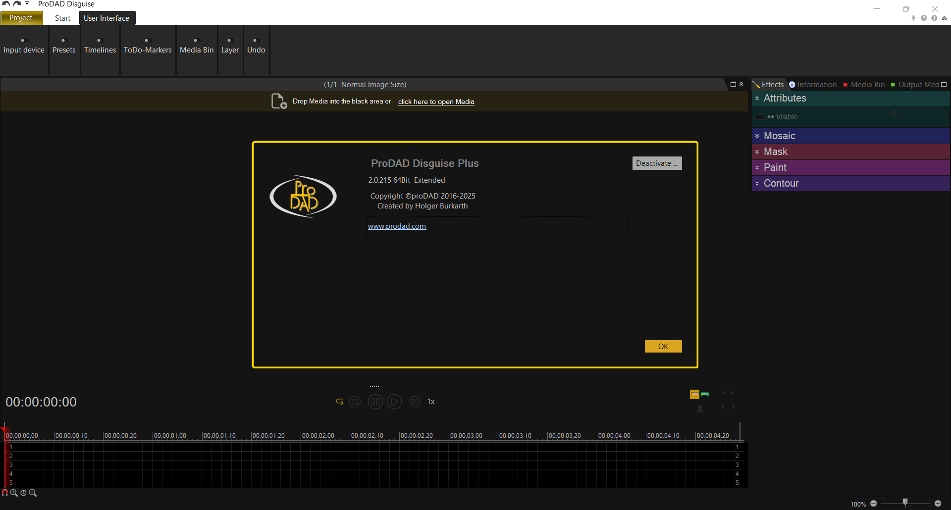Click the green marker icon
The image size is (951, 510).
pos(705,394)
